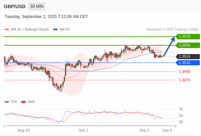Click the blue 1.3510 pivot price tag
Viewport: 201px width, 136px height.
[x=188, y=63]
